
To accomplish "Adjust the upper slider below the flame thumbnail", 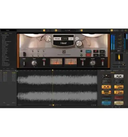I will click(x=119, y=65).
